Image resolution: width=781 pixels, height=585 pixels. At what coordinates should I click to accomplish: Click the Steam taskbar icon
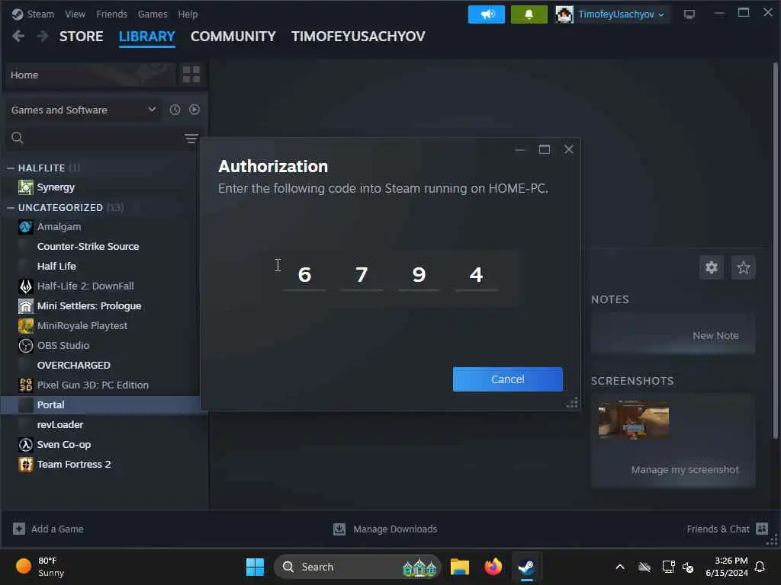(526, 567)
